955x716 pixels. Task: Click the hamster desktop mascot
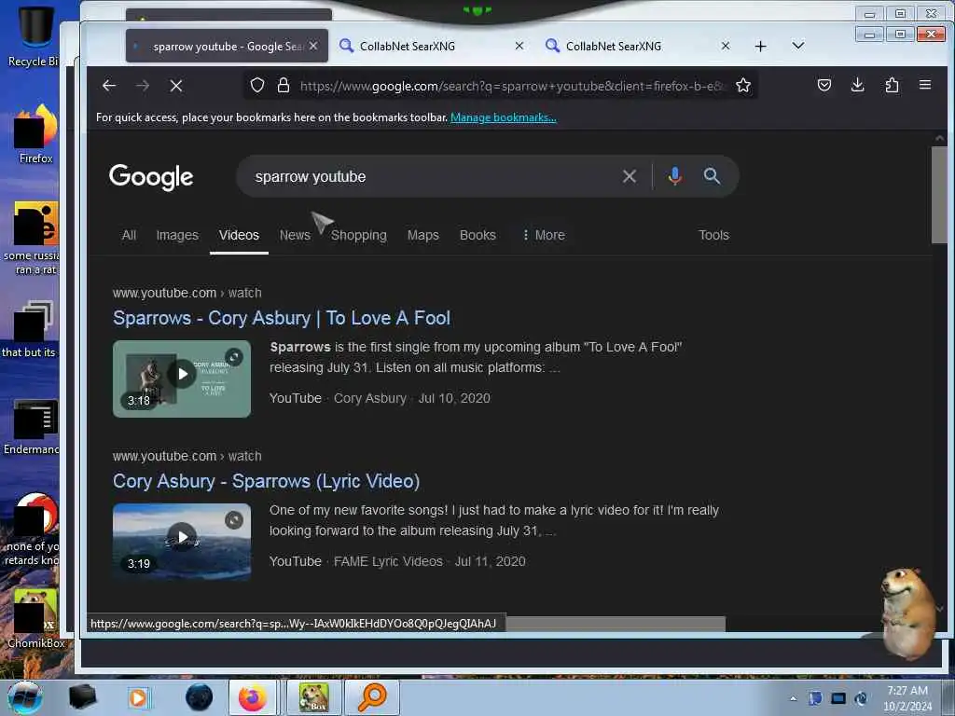(907, 612)
